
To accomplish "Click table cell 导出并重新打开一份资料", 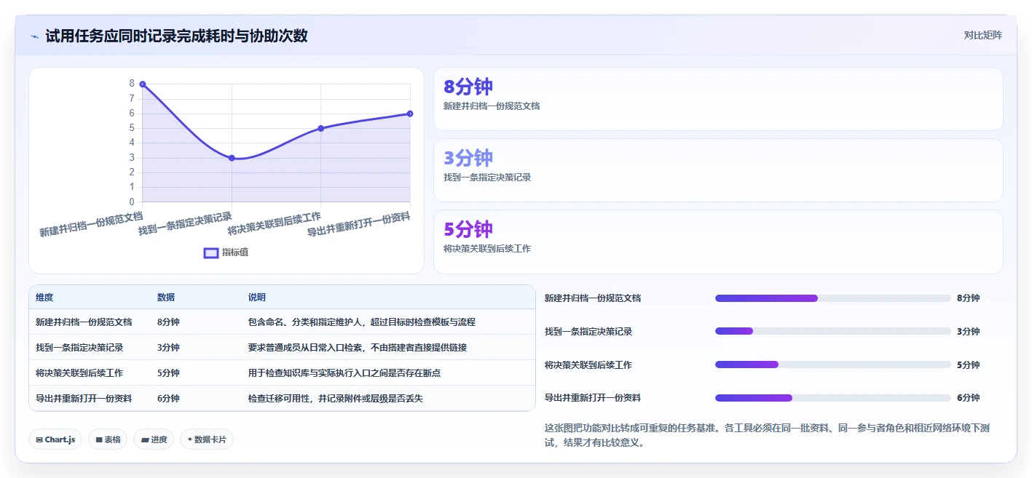I will (x=84, y=399).
